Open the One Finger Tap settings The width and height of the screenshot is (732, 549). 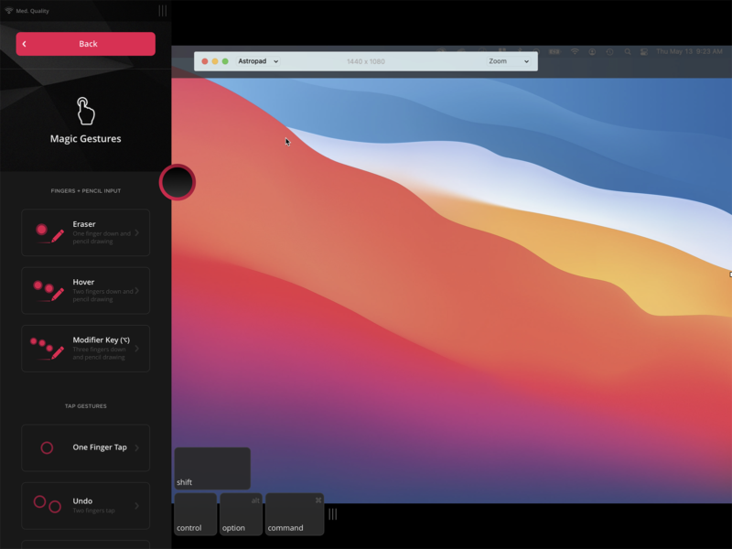[85, 447]
